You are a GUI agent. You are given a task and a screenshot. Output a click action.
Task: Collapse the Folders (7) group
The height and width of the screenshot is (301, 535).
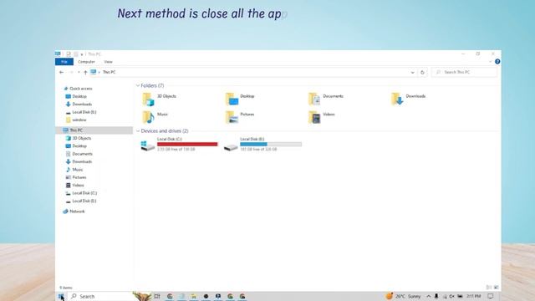click(x=138, y=85)
